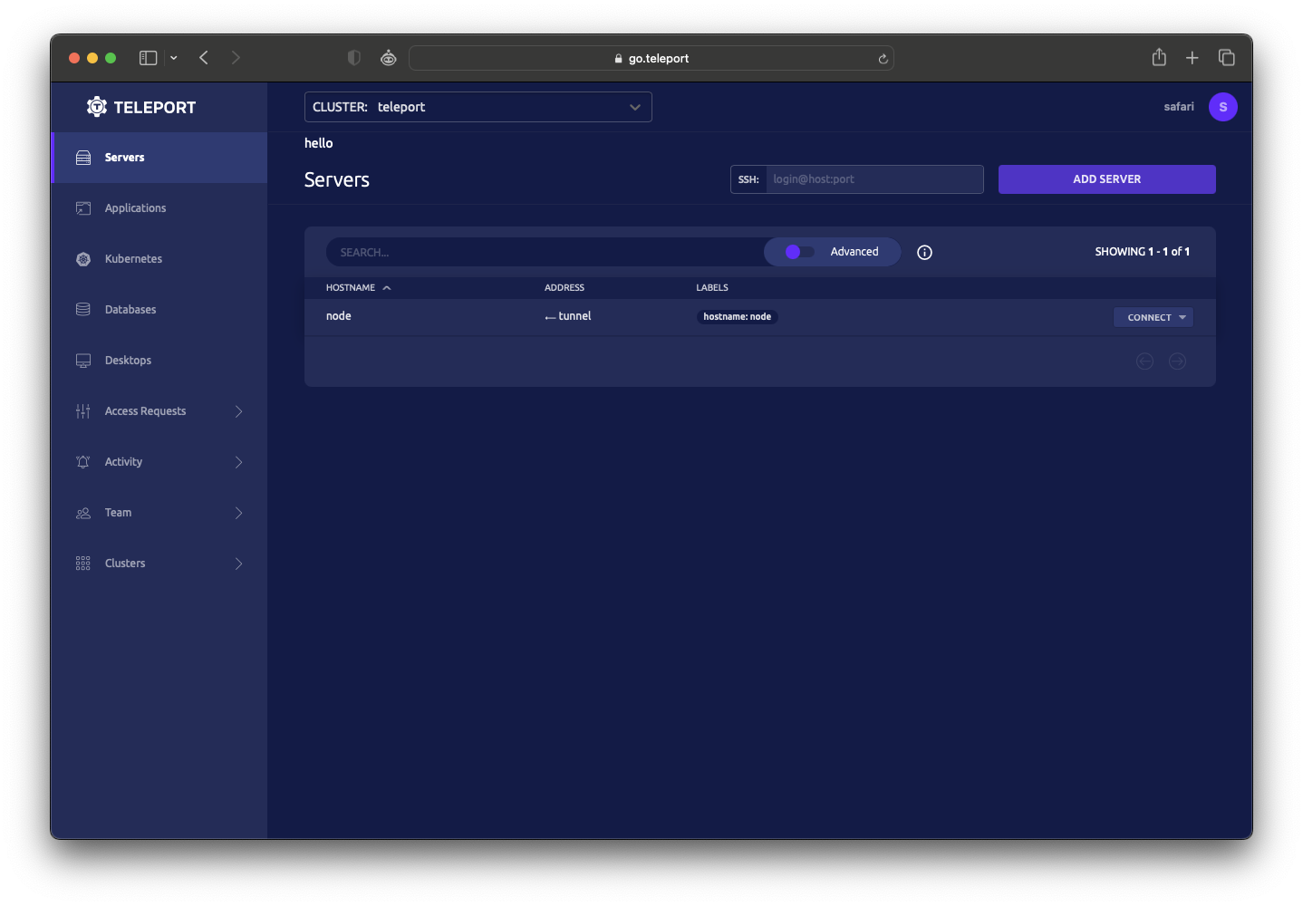1303x906 pixels.
Task: Select the Databases icon
Action: pos(82,309)
